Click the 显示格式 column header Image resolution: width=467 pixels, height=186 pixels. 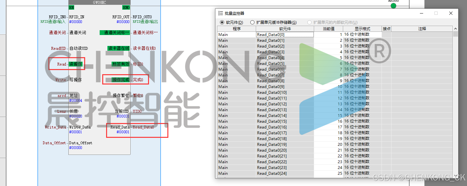tap(362, 29)
